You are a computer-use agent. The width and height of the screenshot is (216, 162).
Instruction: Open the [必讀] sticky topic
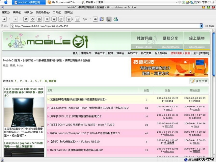[78, 99]
